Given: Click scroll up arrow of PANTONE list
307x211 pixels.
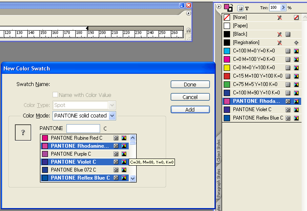Looking at the screenshot, I should tap(133, 138).
